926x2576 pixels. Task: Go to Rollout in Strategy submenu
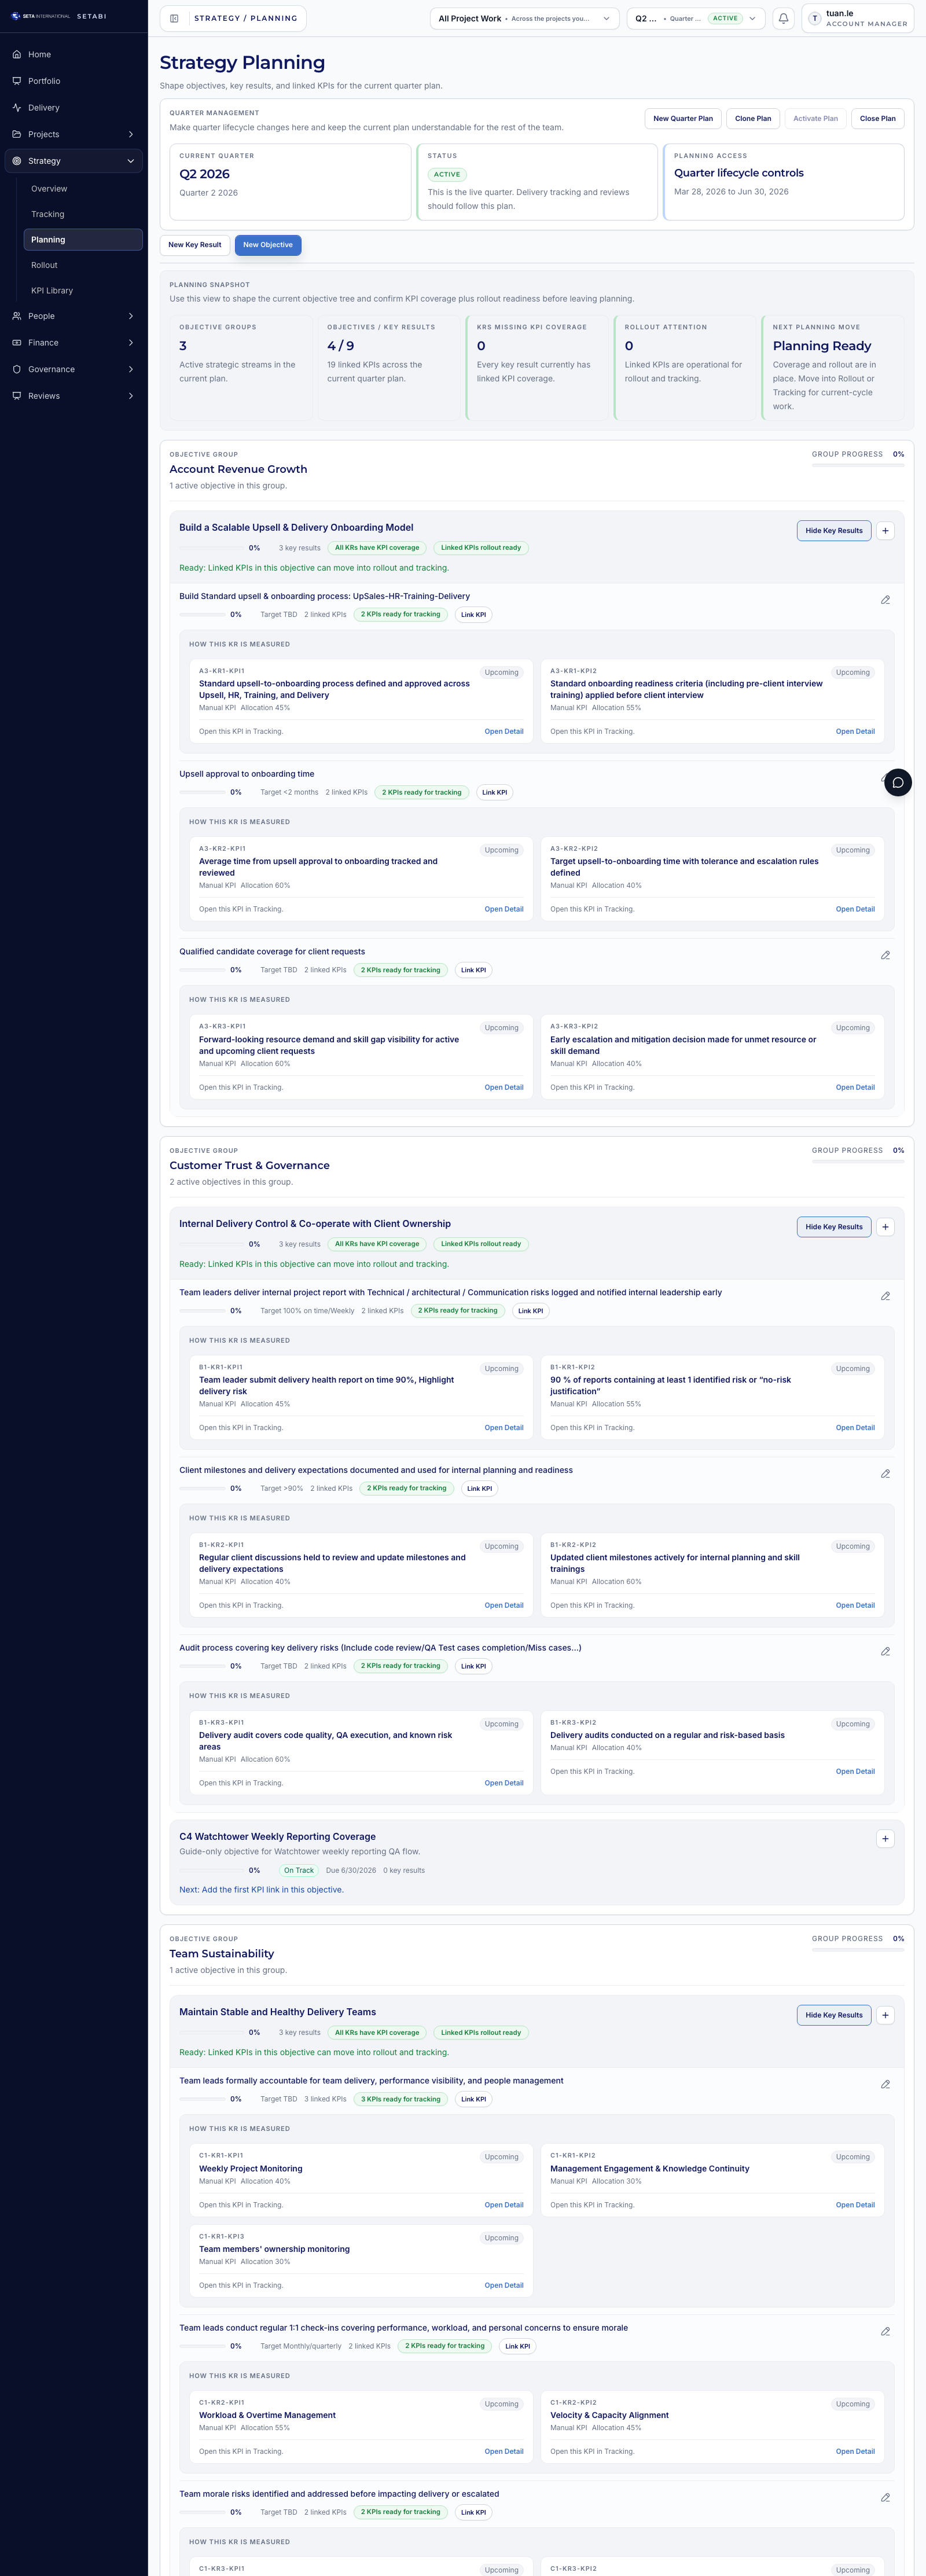tap(44, 265)
